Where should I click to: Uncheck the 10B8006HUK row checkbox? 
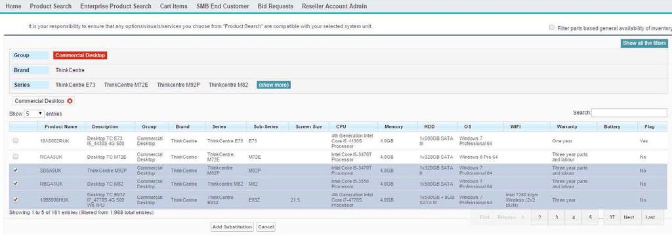click(x=16, y=199)
